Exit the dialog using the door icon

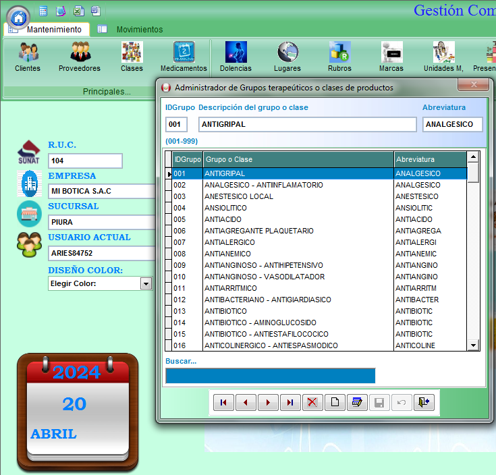(424, 403)
